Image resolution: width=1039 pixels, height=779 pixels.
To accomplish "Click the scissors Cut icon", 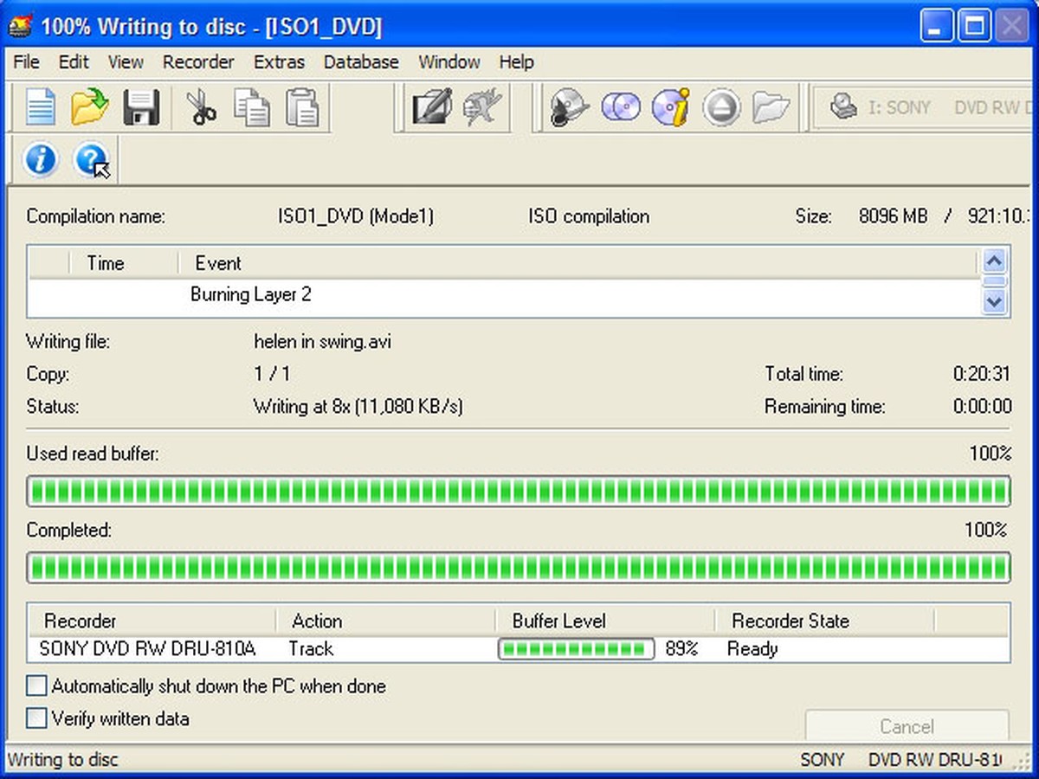I will coord(201,108).
